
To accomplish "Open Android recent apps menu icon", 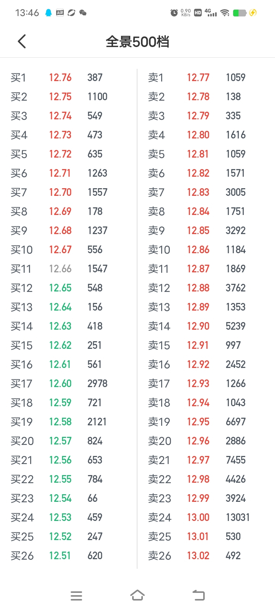I will (x=76, y=596).
